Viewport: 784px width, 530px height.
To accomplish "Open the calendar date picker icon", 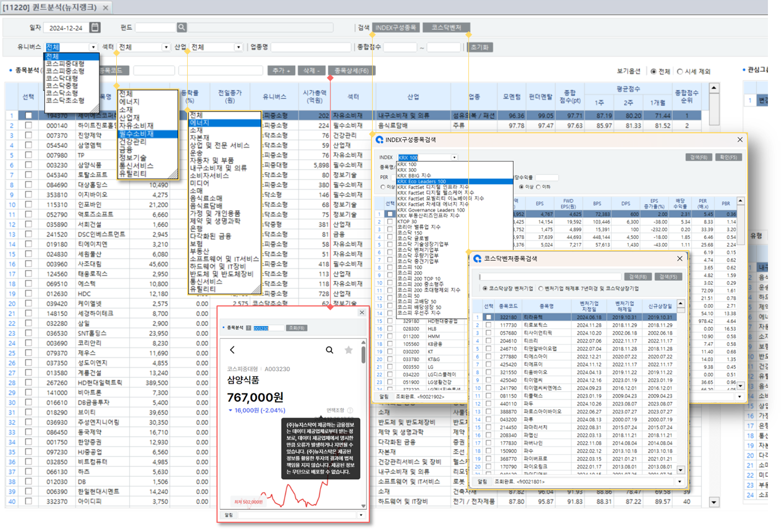I will (x=95, y=28).
